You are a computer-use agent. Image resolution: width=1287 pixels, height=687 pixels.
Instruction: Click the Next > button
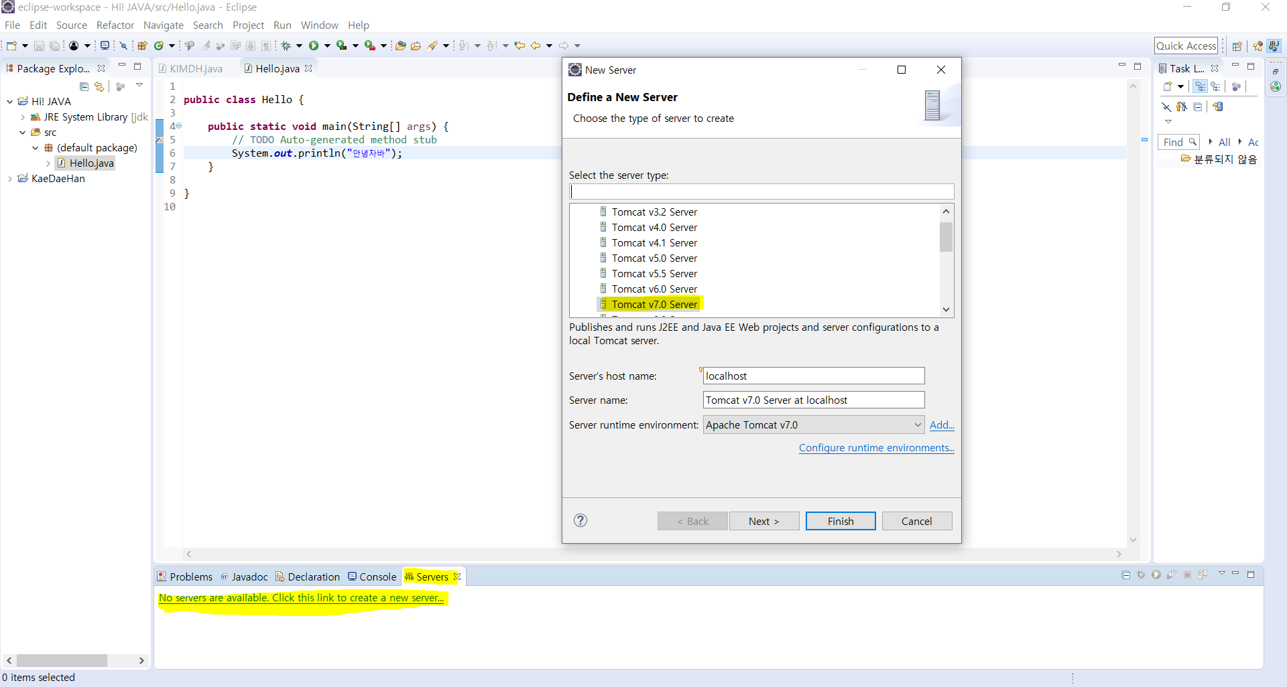[764, 521]
